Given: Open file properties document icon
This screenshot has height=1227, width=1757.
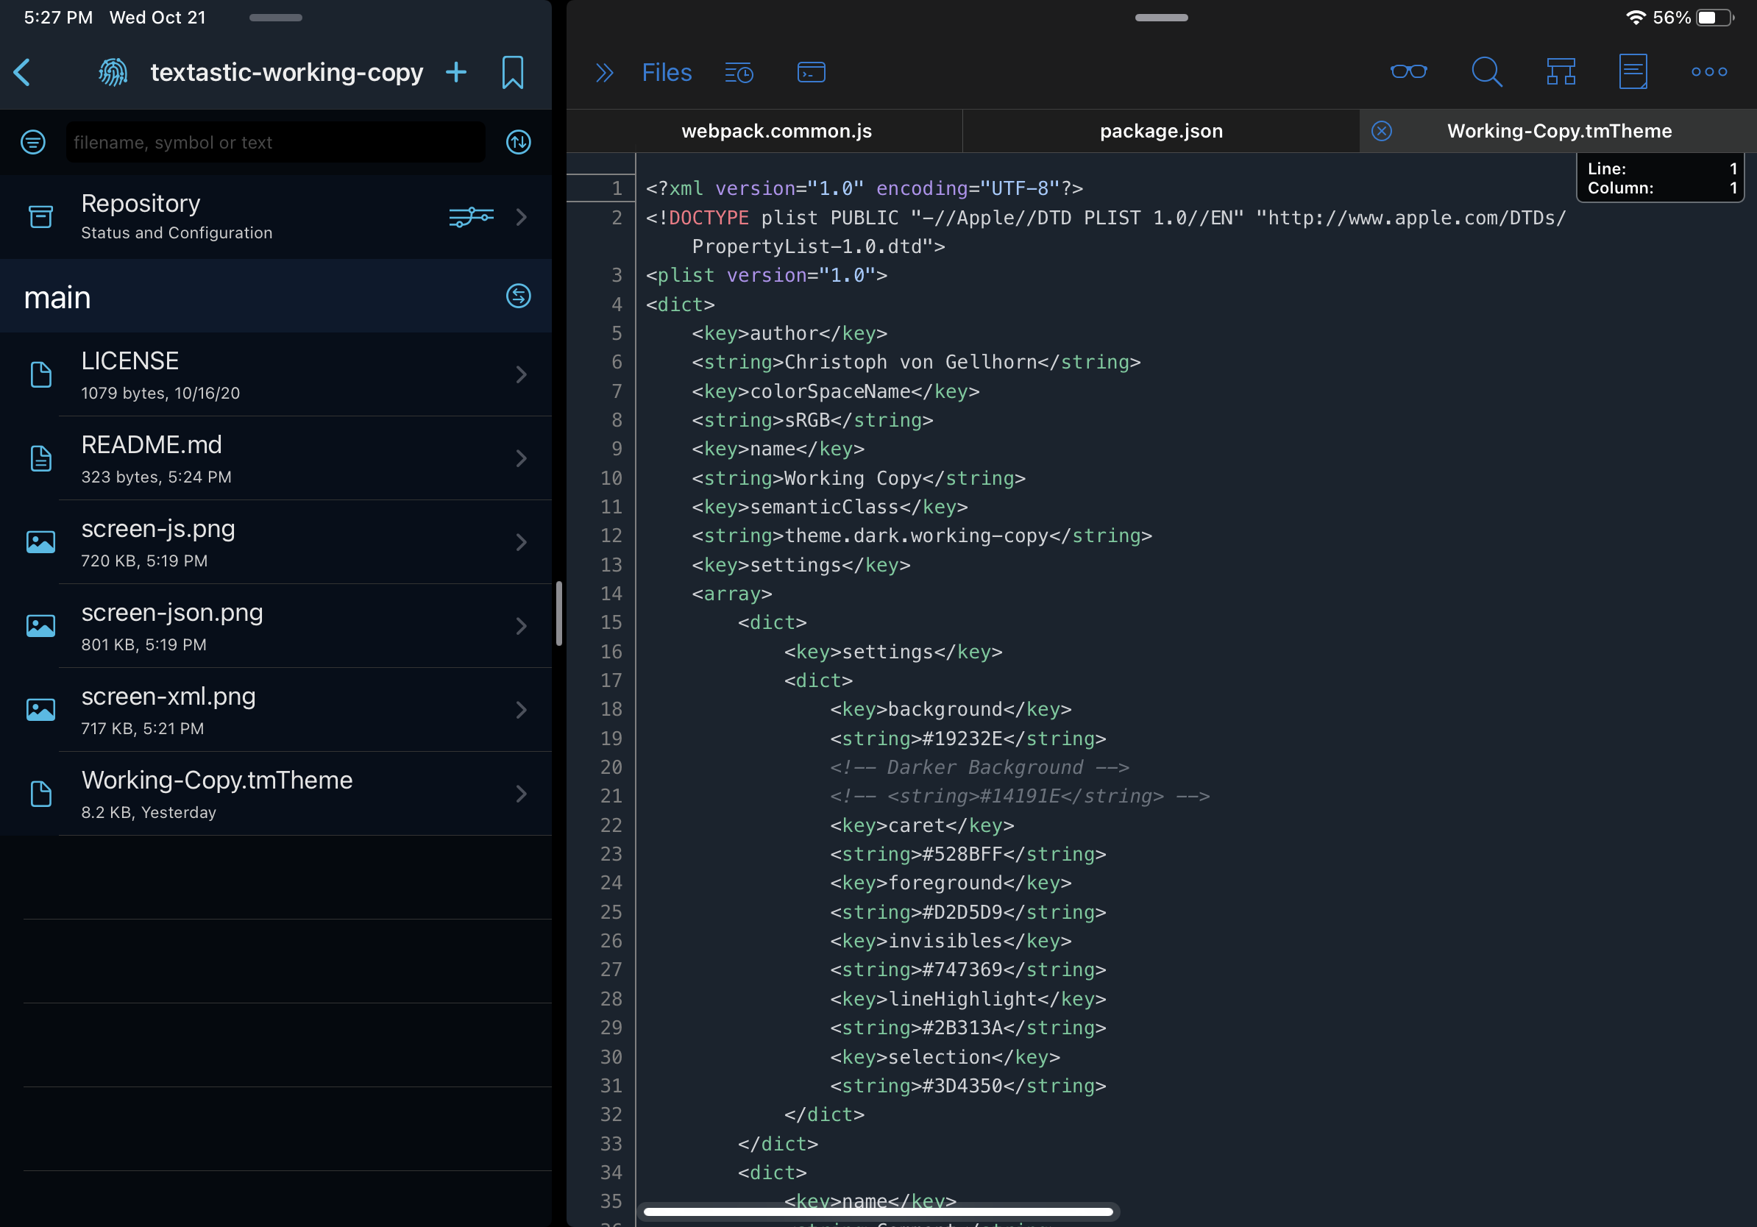Looking at the screenshot, I should pyautogui.click(x=1633, y=72).
